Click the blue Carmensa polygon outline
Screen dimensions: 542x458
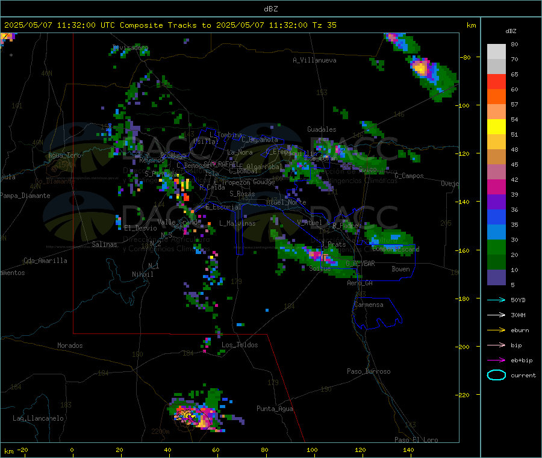[x=377, y=313]
